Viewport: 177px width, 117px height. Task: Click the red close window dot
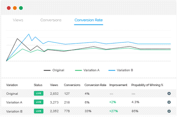[9, 8]
